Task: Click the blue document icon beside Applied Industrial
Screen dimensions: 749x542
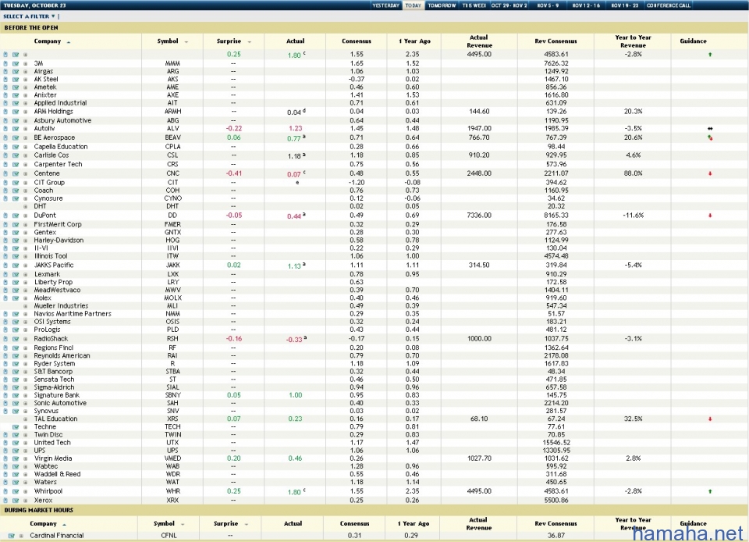Action: point(5,103)
